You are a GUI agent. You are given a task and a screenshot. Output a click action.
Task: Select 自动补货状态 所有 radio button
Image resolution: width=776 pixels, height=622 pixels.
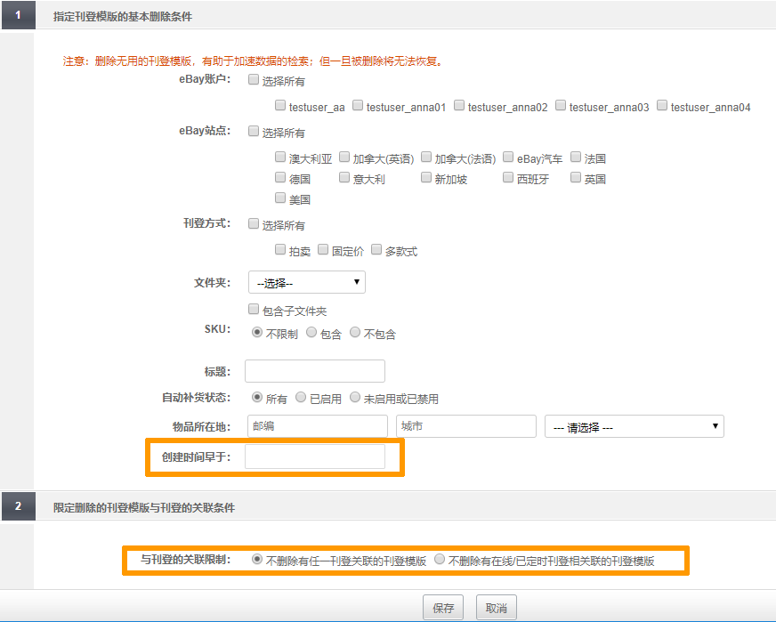pyautogui.click(x=257, y=398)
